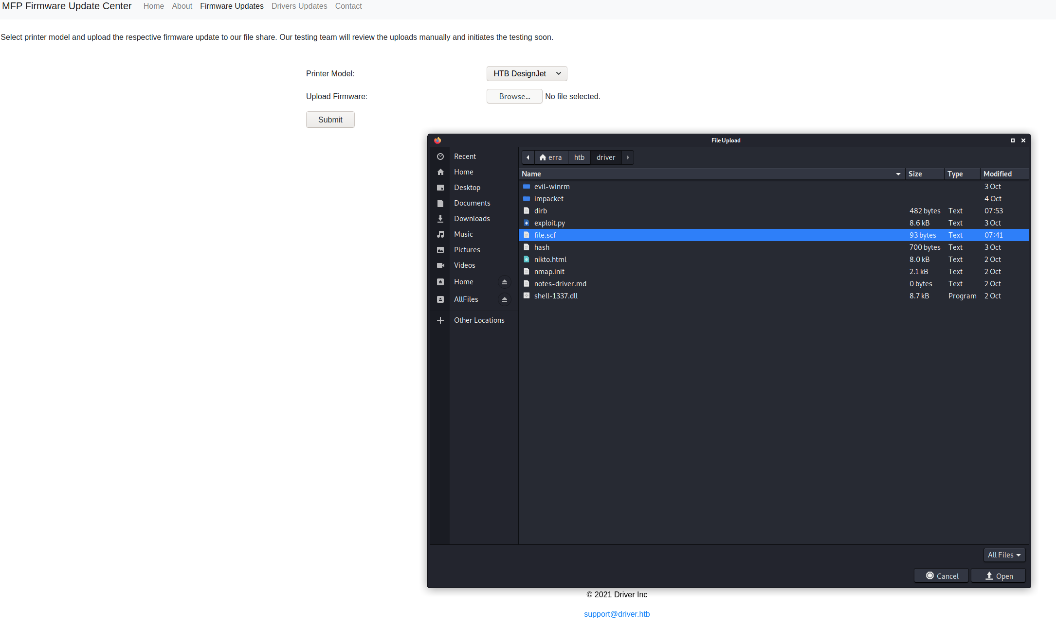Go back with path bar left arrow
This screenshot has width=1056, height=625.
528,157
